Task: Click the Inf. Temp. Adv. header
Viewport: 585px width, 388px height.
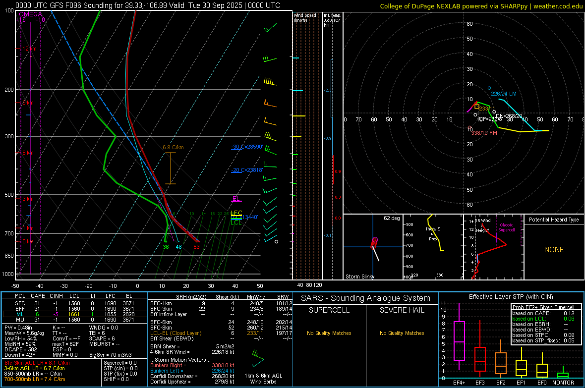Action: coord(332,20)
